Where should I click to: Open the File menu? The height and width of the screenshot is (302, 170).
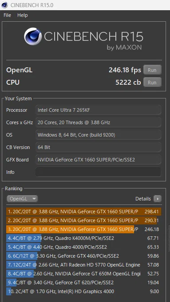pos(8,15)
